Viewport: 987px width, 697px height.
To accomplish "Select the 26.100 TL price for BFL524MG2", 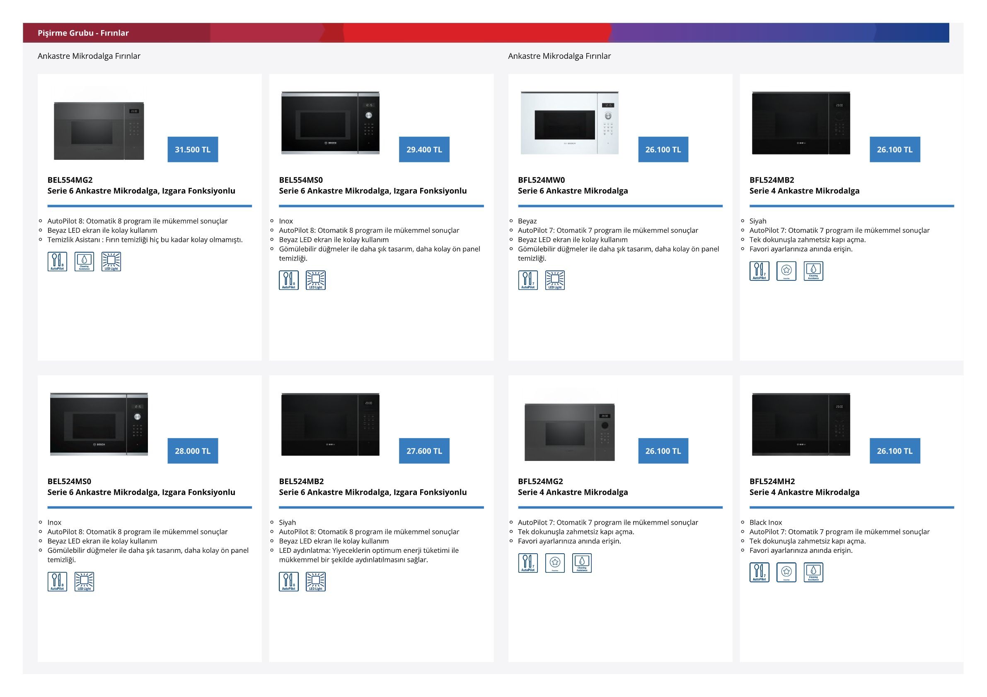I will (x=663, y=451).
